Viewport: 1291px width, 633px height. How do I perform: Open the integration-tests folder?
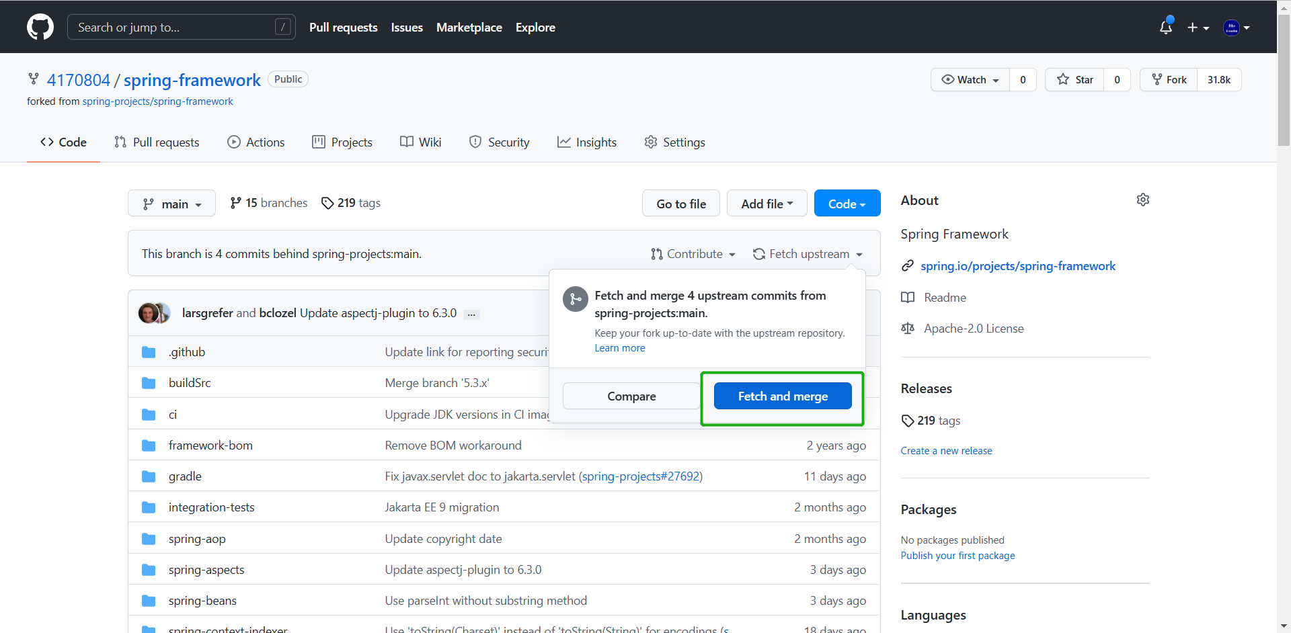(x=211, y=507)
